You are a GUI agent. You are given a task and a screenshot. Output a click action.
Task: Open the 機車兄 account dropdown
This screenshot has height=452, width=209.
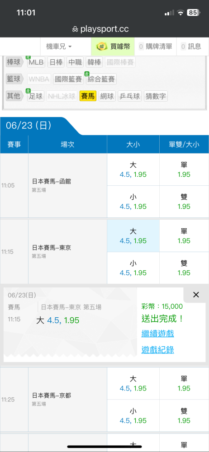click(x=59, y=47)
